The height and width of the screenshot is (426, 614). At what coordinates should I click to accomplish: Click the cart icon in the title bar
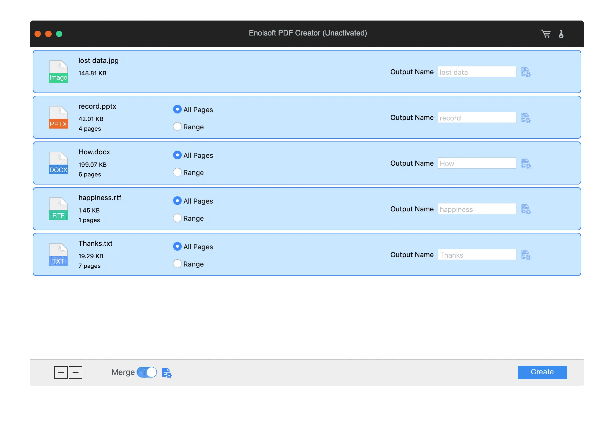[546, 33]
